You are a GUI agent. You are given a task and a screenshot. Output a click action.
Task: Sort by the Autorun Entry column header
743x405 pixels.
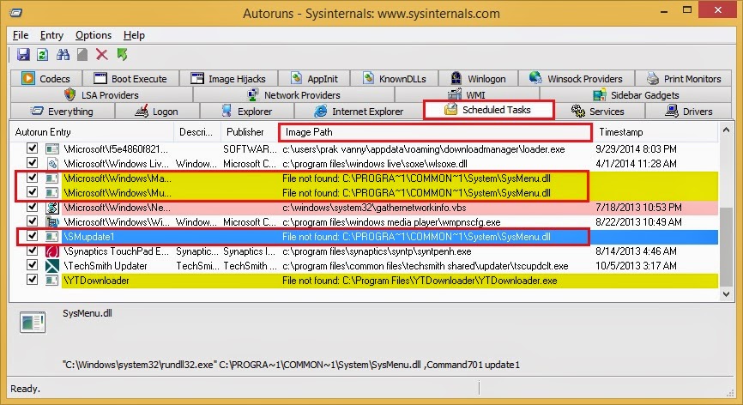(x=92, y=132)
